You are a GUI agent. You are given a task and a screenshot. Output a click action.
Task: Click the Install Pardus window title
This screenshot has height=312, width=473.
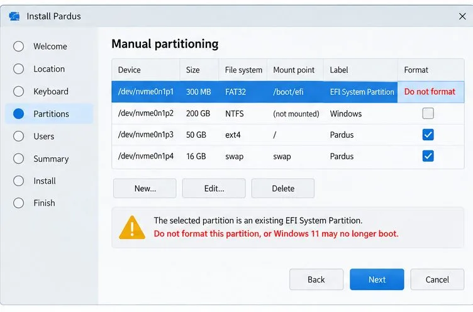click(53, 16)
